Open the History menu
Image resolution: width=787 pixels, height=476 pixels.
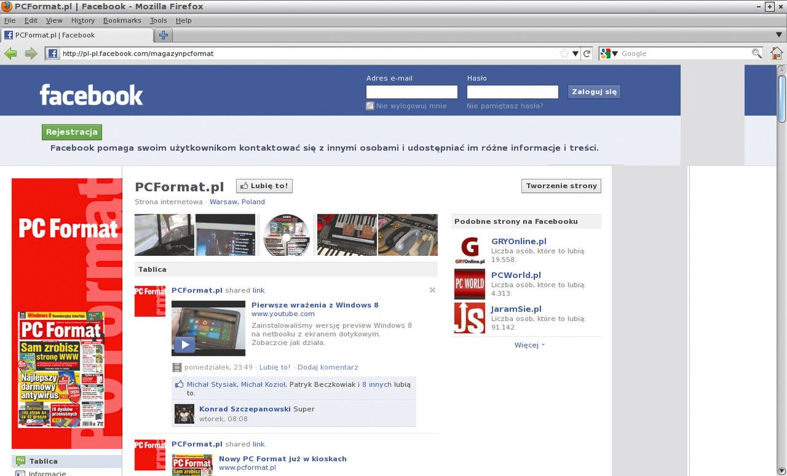(83, 20)
